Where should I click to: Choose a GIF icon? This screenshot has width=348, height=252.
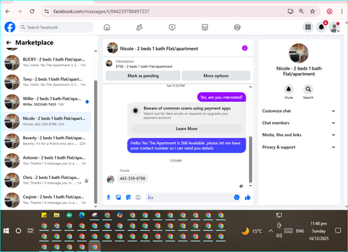[x=139, y=198]
